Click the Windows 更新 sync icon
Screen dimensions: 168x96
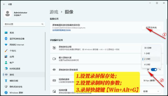(x=6, y=93)
